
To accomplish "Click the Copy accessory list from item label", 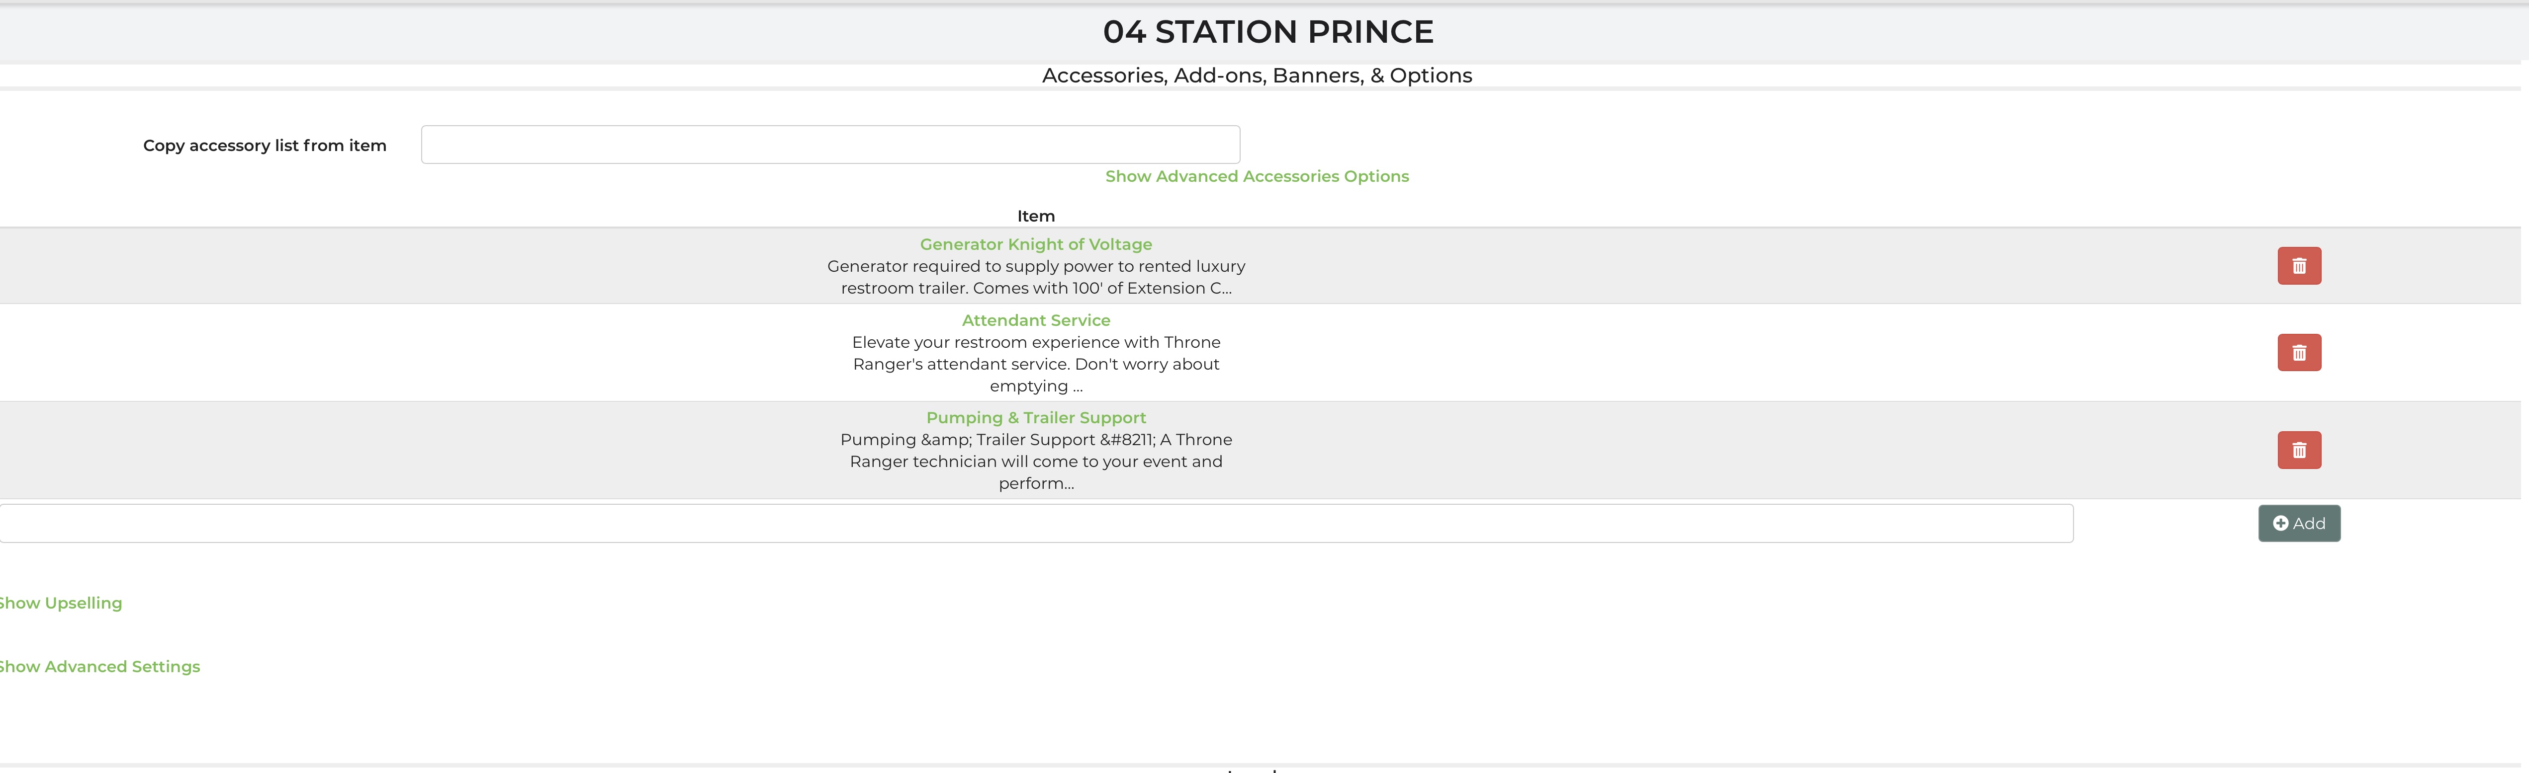I will point(264,145).
